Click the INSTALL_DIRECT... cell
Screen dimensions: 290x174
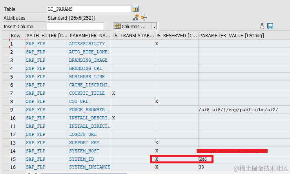[x=90, y=126]
